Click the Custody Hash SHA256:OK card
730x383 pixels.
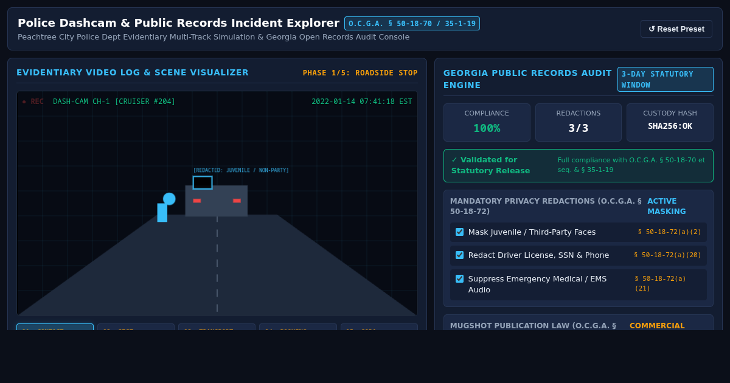click(x=670, y=122)
